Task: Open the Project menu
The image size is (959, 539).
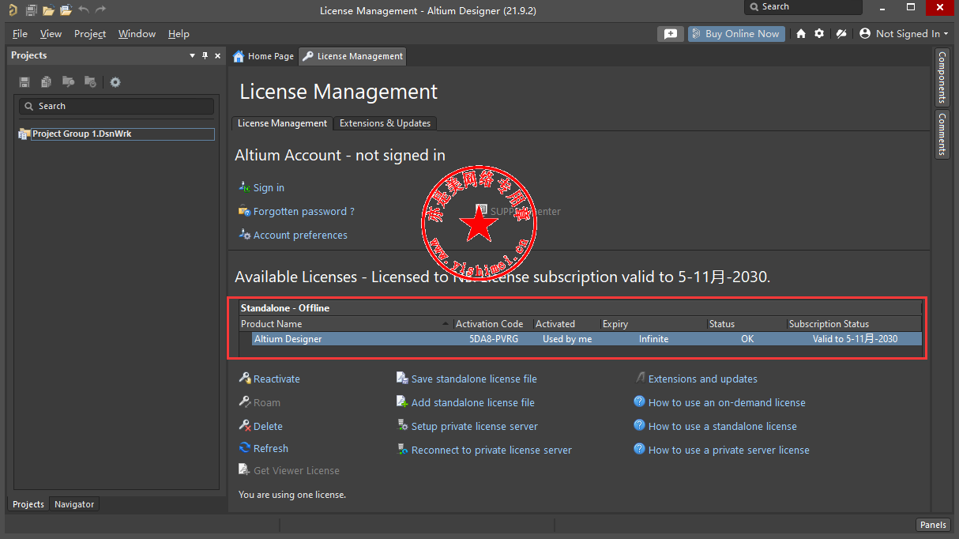Action: (x=90, y=34)
